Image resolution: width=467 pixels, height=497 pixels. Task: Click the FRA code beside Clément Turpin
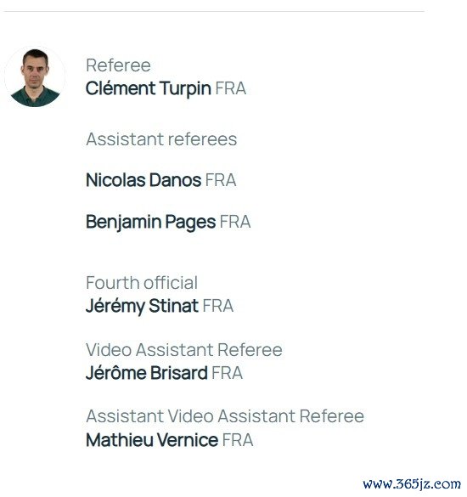[x=231, y=88]
